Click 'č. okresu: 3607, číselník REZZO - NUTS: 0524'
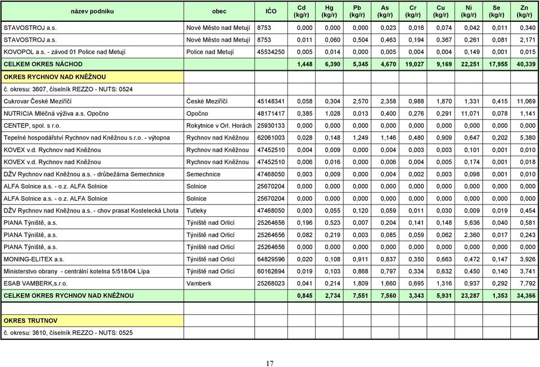This screenshot has height=367, width=540. pyautogui.click(x=68, y=89)
